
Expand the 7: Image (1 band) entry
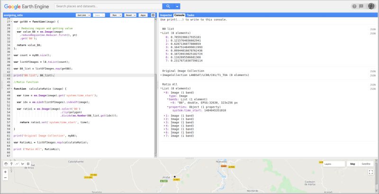click(x=164, y=136)
